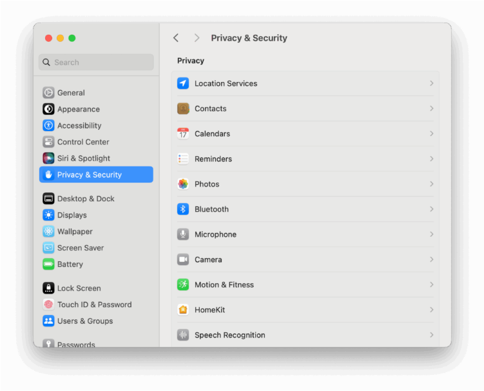Screen dimensions: 484x391
Task: Select Control Center label in sidebar
Action: tap(83, 142)
